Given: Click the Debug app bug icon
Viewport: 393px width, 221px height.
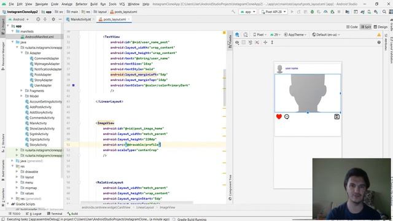Looking at the screenshot, I should click(x=313, y=12).
